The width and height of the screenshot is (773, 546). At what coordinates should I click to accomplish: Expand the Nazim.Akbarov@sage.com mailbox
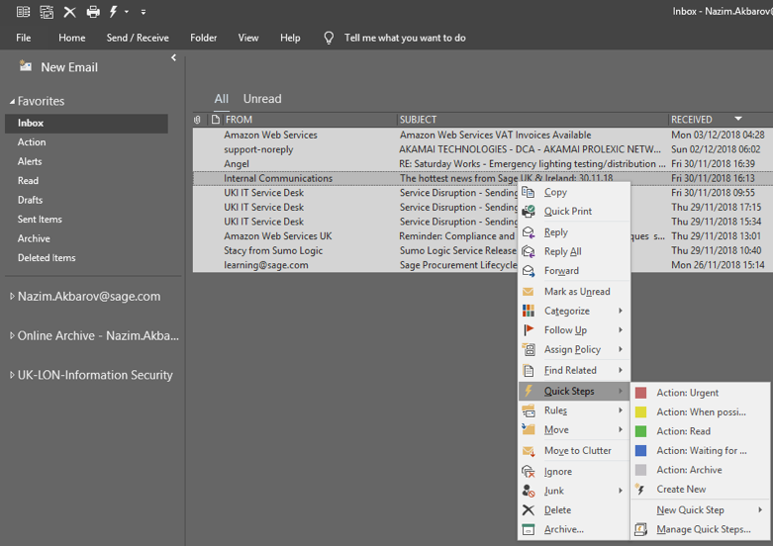point(12,296)
